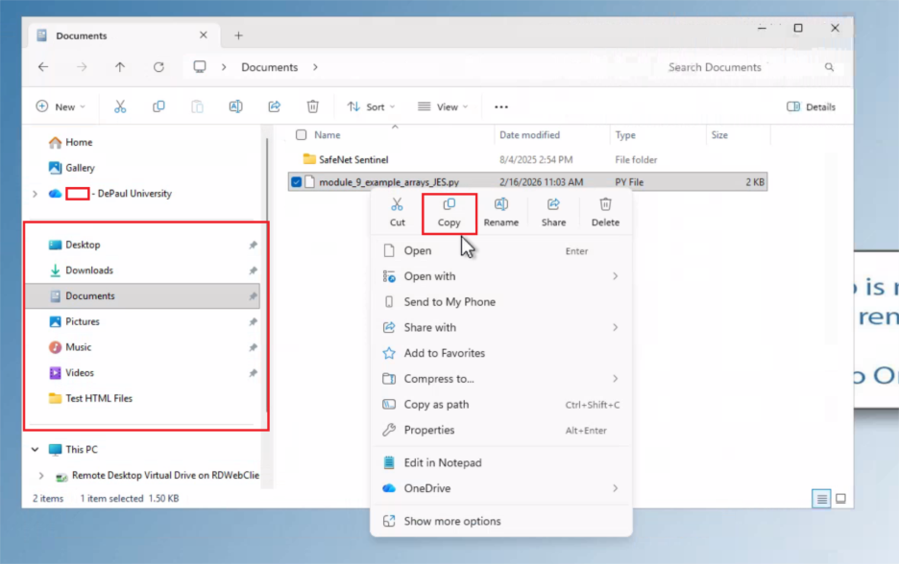
Task: Refresh the Documents folder view
Action: coord(158,67)
